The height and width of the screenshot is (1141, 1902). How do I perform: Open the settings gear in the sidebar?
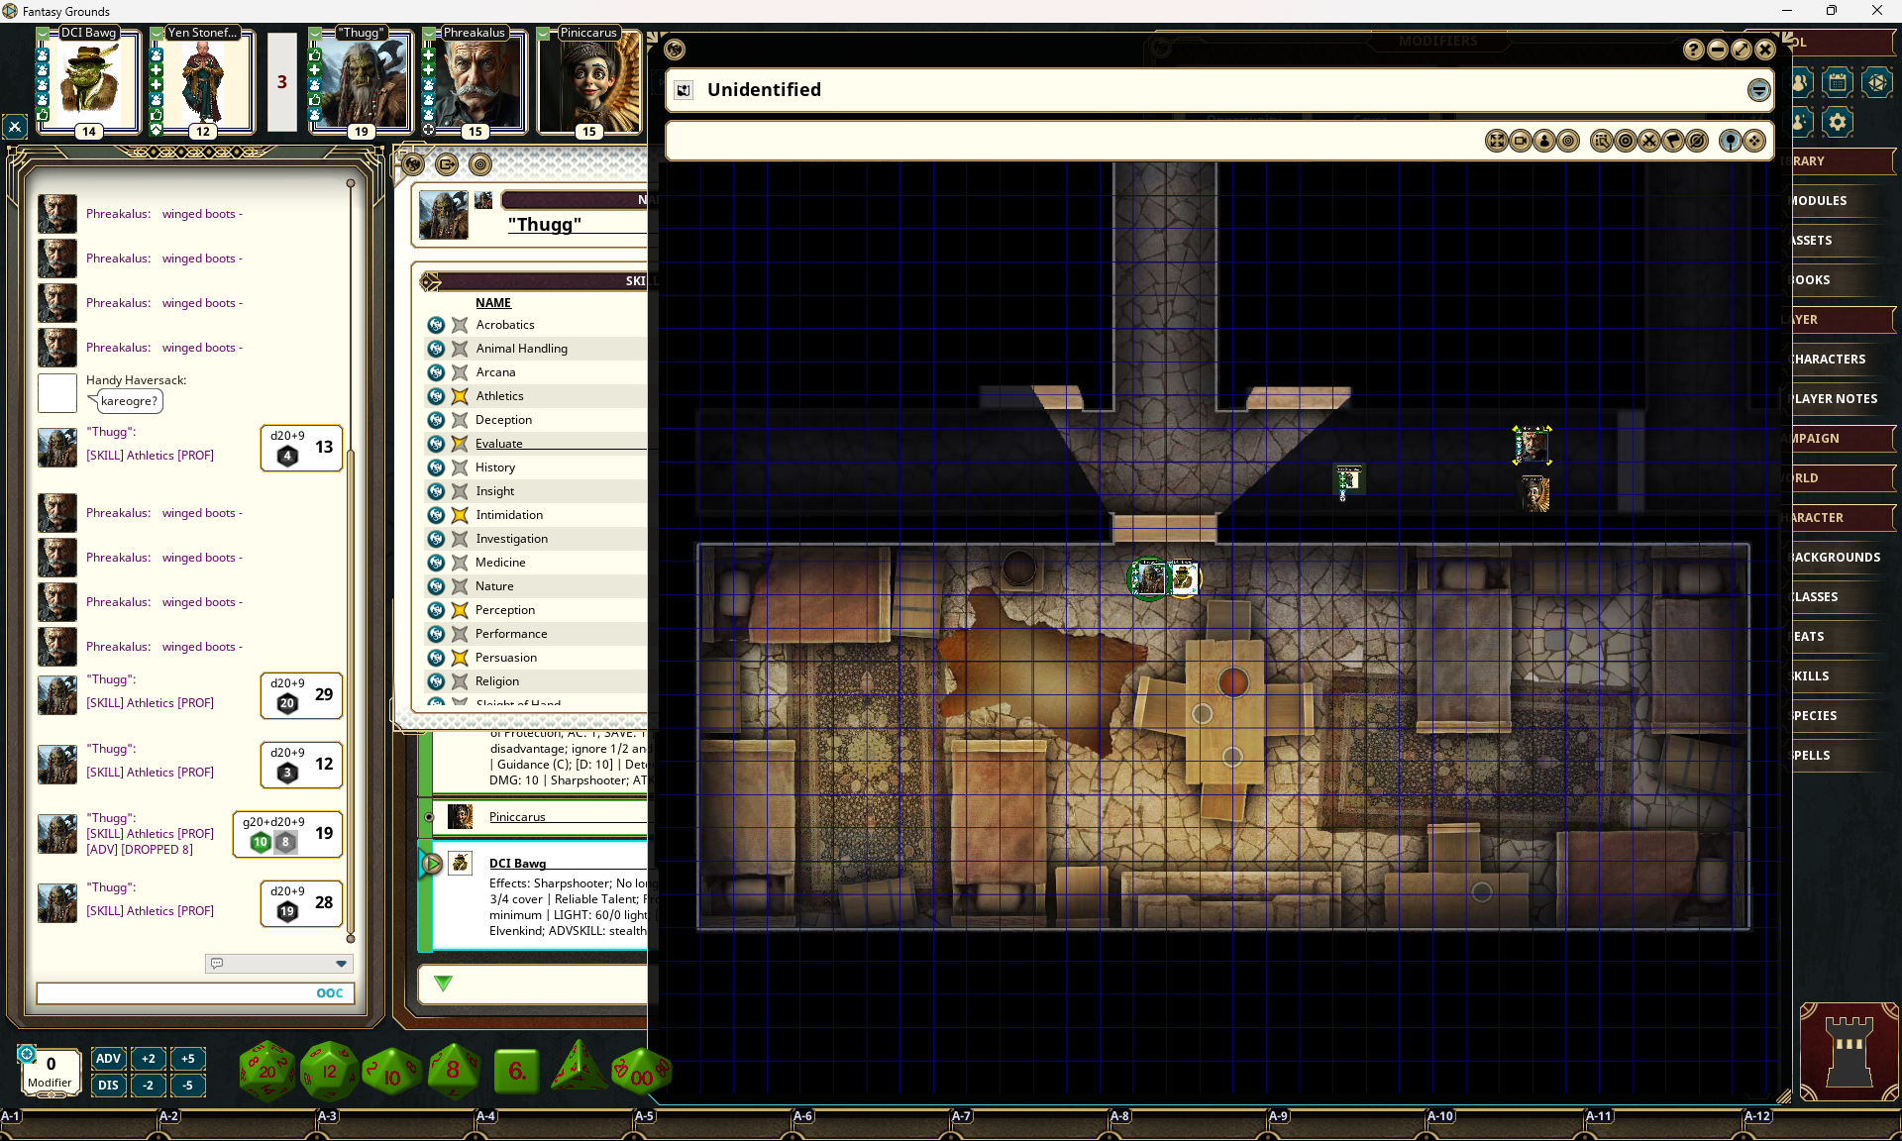[x=1838, y=122]
